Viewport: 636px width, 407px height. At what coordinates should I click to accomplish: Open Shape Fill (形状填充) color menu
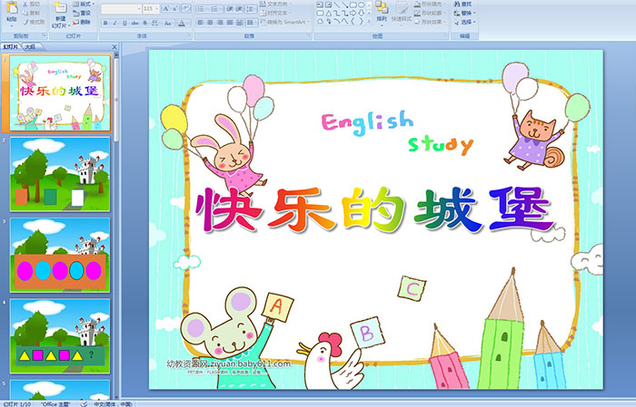(x=430, y=4)
